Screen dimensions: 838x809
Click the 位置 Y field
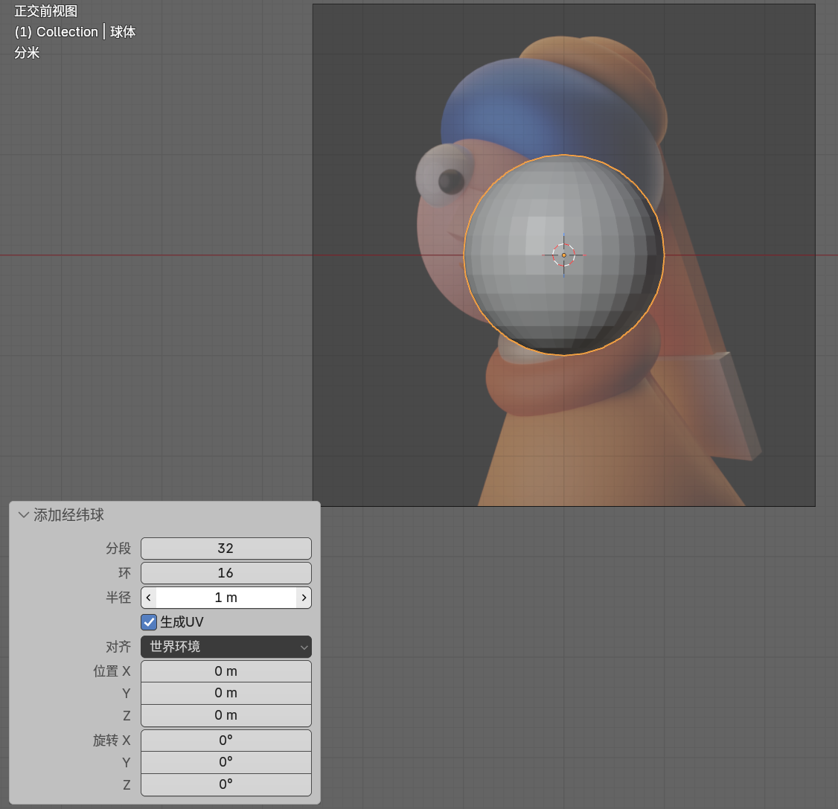tap(226, 693)
